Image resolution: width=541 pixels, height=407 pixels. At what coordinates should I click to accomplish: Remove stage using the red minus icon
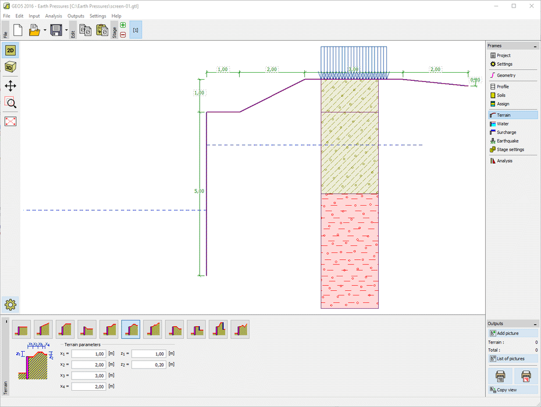point(123,34)
